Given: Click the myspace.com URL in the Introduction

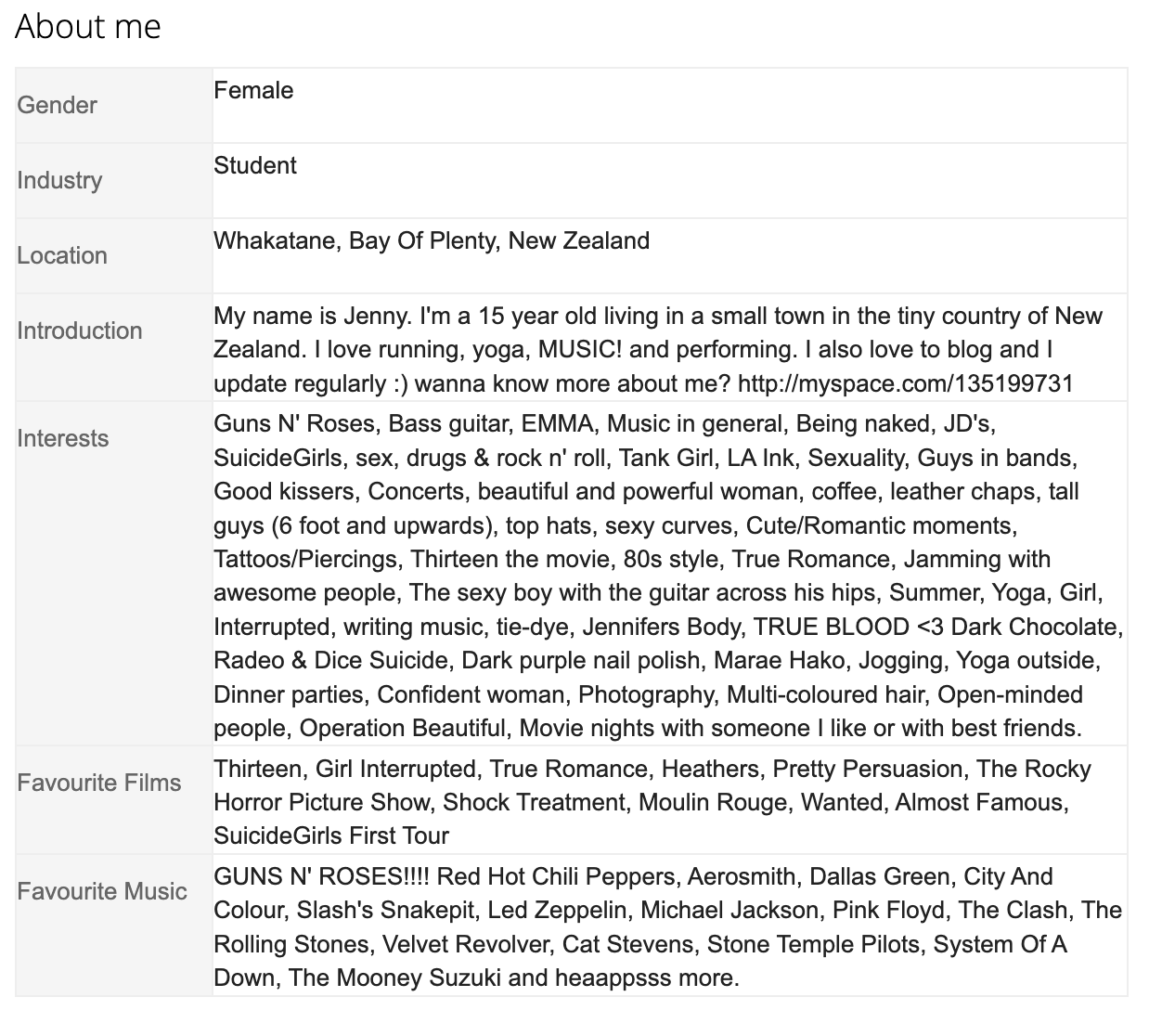Looking at the screenshot, I should click(x=906, y=383).
